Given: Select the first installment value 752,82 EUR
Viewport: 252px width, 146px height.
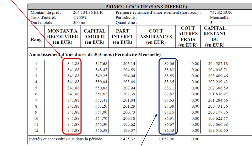Looking at the screenshot, I should (x=221, y=12).
